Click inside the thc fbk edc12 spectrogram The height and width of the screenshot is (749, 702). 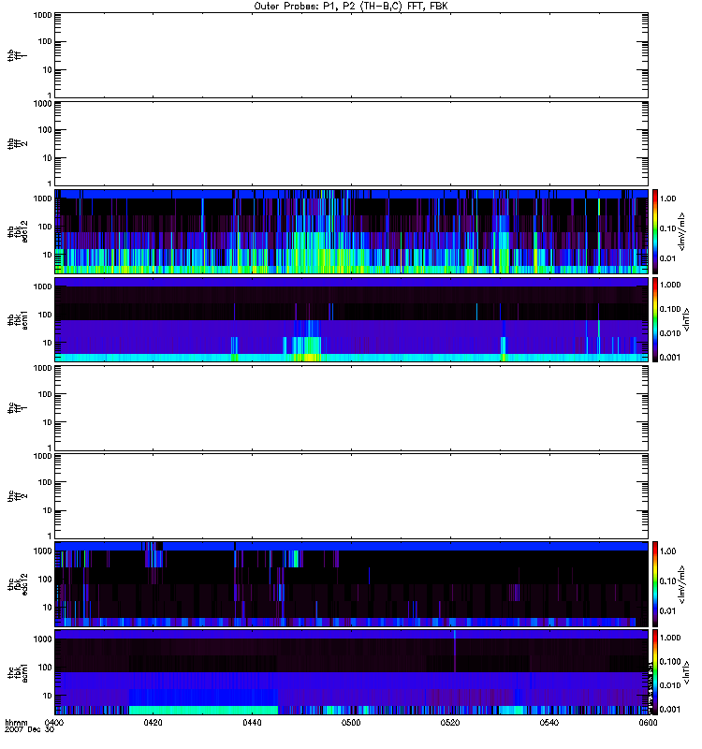[x=351, y=583]
